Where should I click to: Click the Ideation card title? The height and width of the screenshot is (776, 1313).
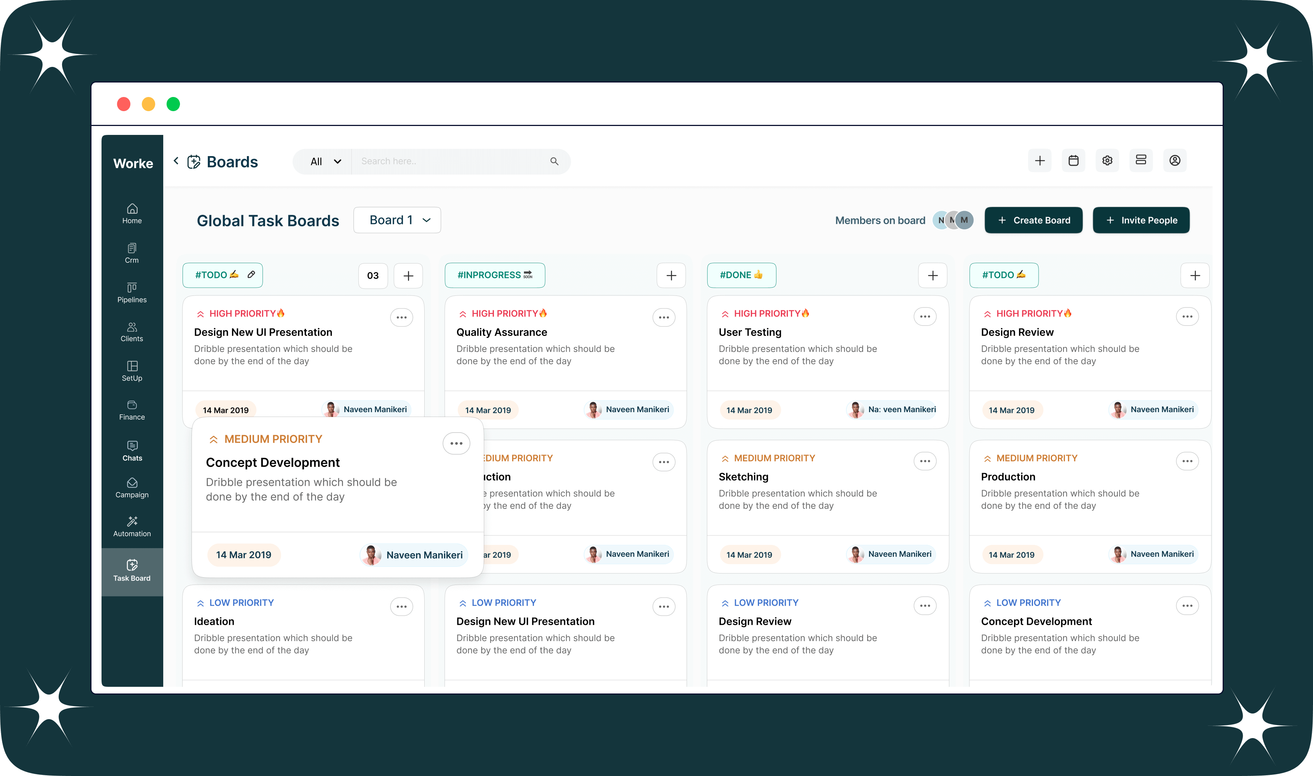point(214,621)
